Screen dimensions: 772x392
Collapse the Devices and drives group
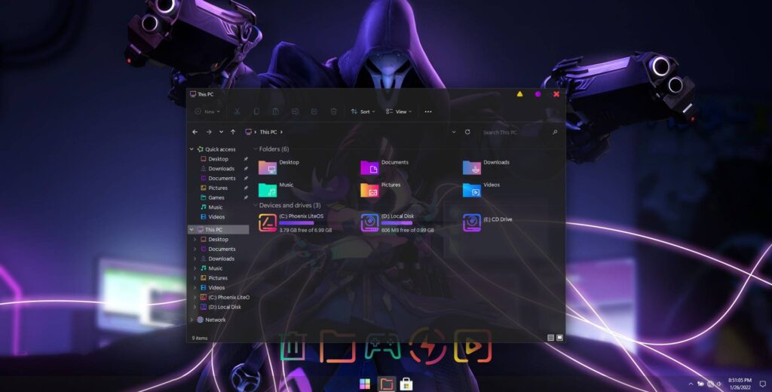tap(256, 205)
